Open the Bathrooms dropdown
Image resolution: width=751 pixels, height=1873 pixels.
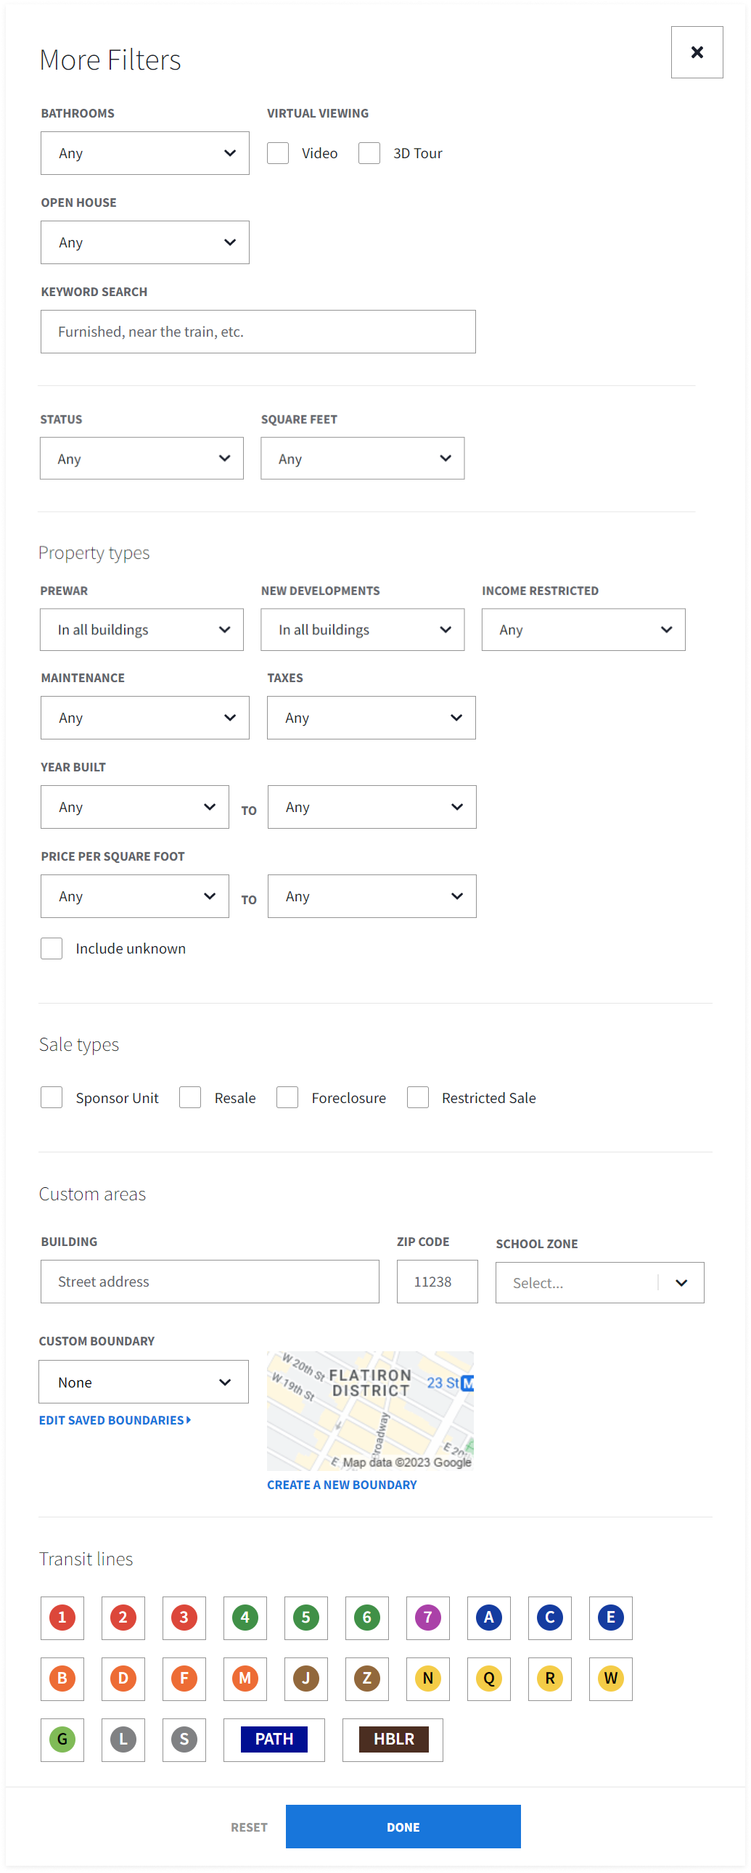click(144, 153)
